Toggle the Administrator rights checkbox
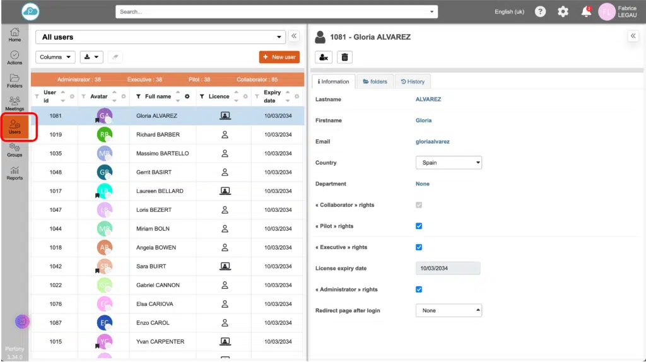This screenshot has width=646, height=362. [419, 289]
